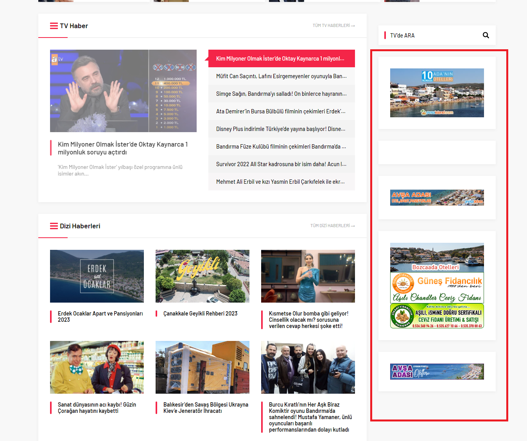Select the Müfit Can Saçıntı headline

[281, 76]
